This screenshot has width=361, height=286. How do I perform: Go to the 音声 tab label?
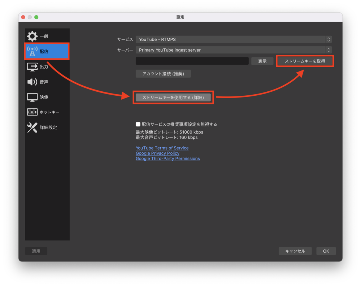click(x=44, y=82)
